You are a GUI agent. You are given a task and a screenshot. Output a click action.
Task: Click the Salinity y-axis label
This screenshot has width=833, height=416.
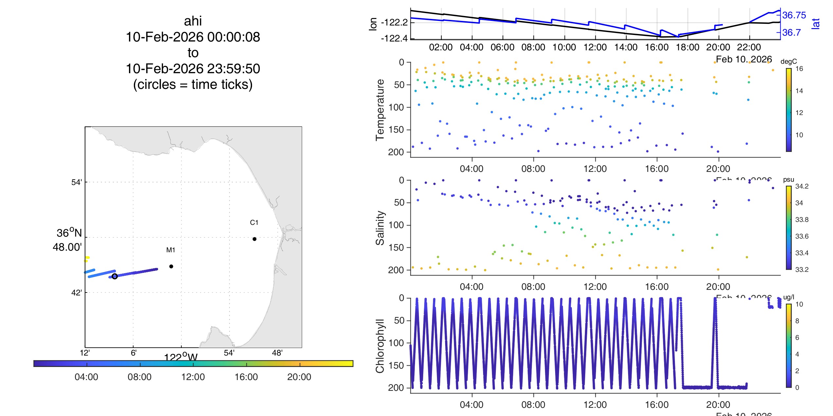[x=380, y=228]
